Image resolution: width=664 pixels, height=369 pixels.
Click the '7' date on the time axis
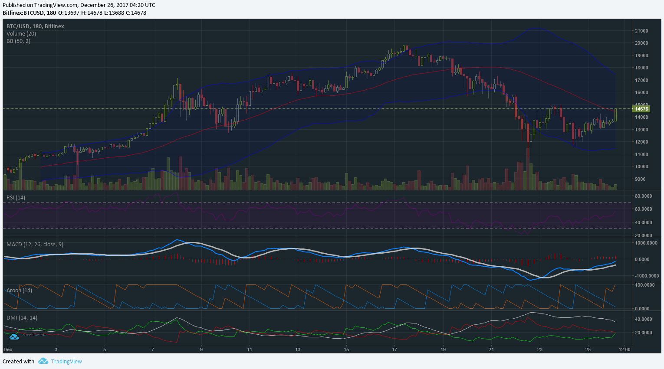pyautogui.click(x=153, y=349)
